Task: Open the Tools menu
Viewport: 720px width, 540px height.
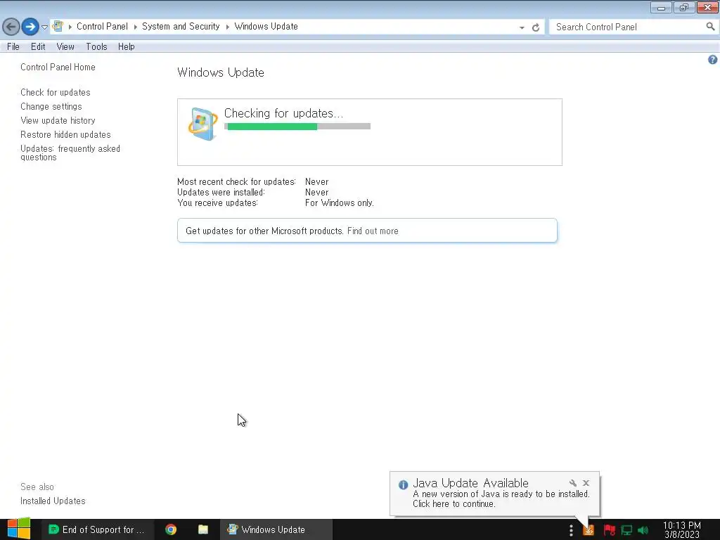Action: point(96,47)
